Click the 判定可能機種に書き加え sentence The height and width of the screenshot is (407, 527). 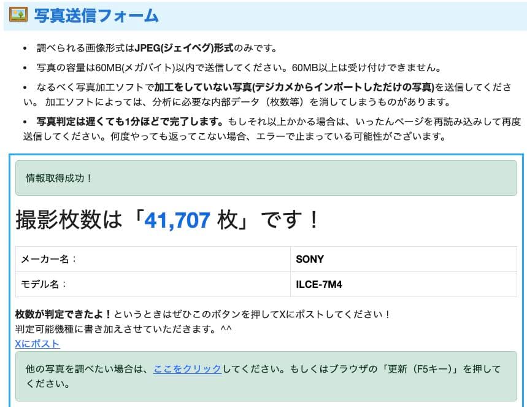click(123, 330)
